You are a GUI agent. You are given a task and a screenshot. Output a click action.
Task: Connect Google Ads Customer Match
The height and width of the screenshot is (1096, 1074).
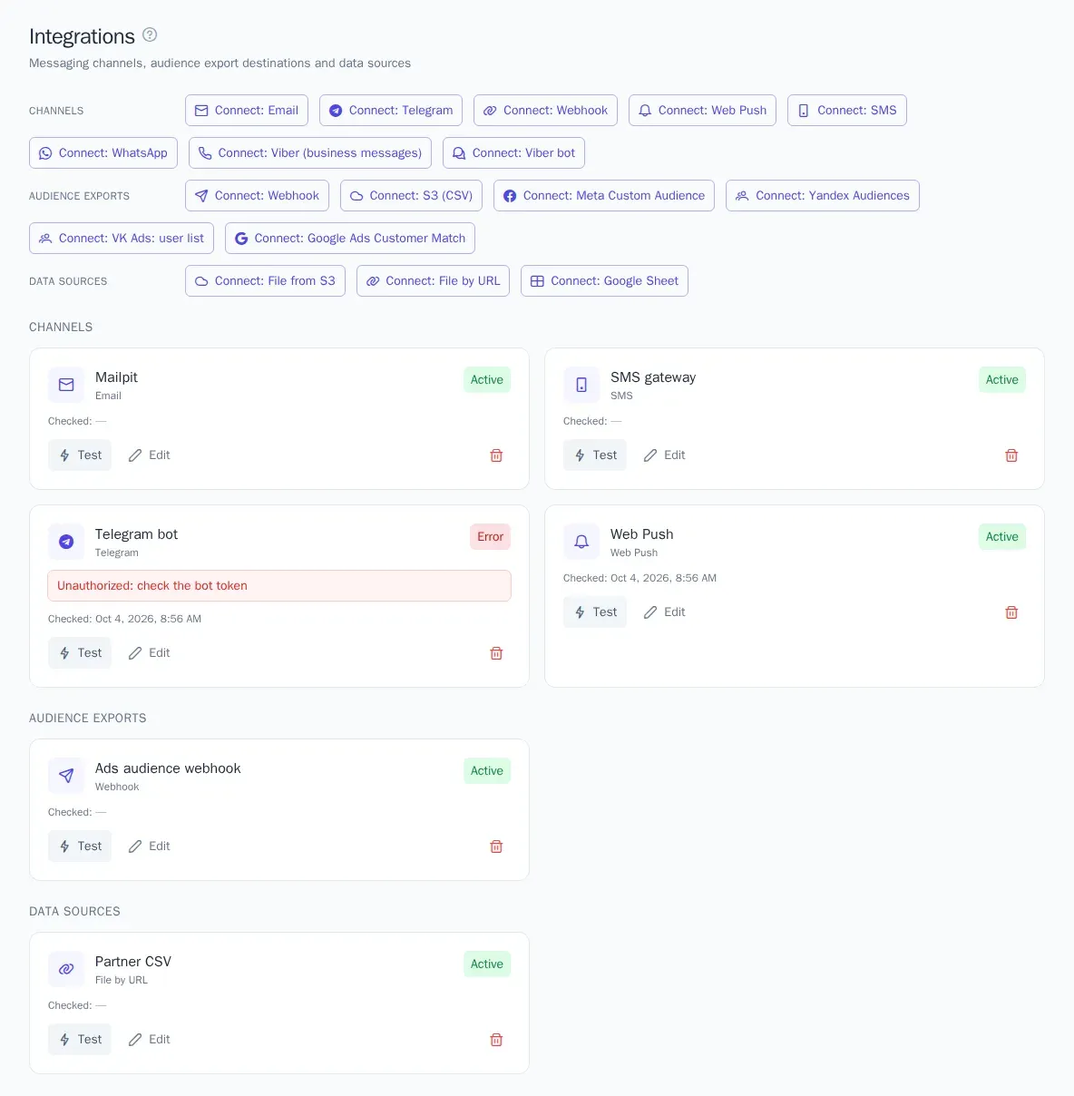pyautogui.click(x=350, y=239)
